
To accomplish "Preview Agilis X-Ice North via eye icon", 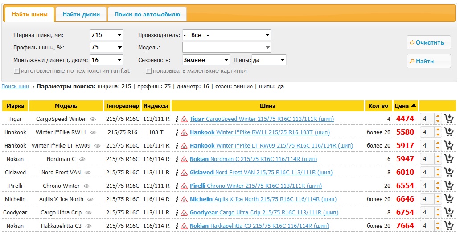I will click(x=90, y=199).
